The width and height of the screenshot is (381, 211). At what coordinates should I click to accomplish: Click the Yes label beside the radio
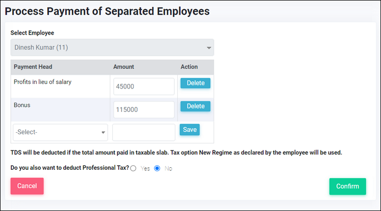(145, 168)
